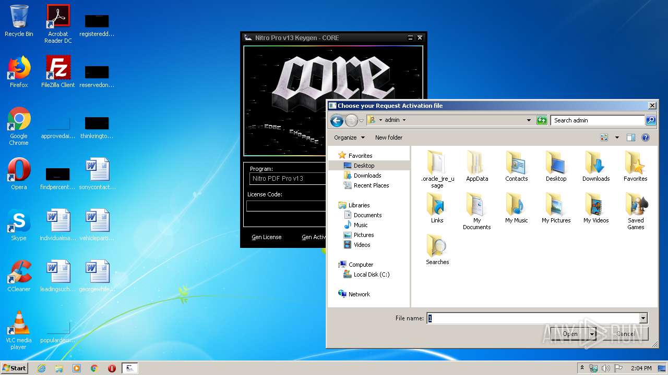Select the Links folder
Viewport: 668px width, 375px height.
click(x=437, y=208)
